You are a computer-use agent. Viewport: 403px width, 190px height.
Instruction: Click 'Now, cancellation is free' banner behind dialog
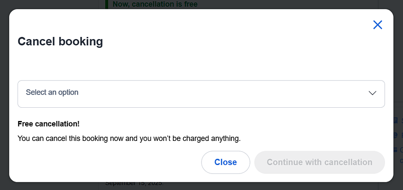pos(155,4)
